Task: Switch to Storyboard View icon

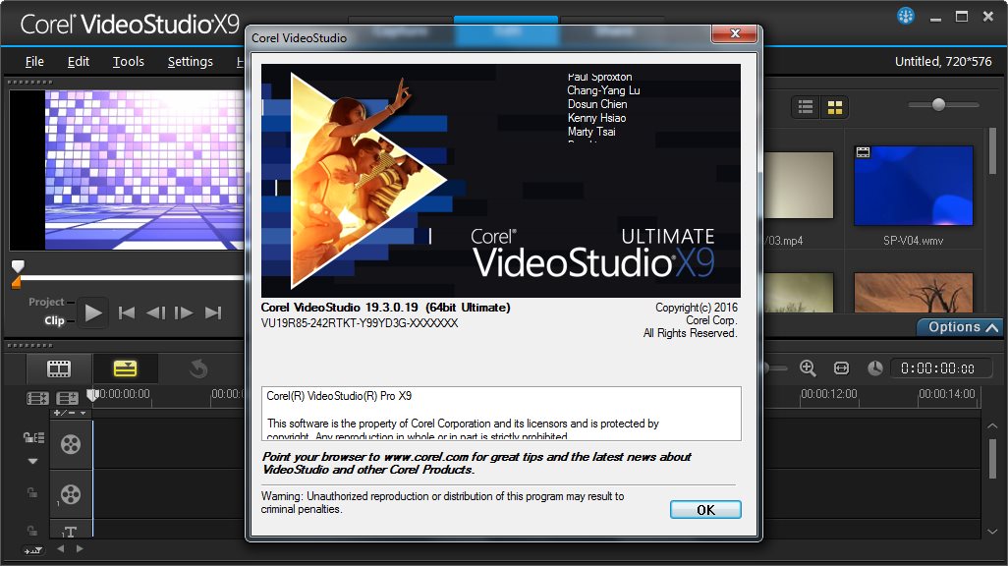Action: click(59, 368)
